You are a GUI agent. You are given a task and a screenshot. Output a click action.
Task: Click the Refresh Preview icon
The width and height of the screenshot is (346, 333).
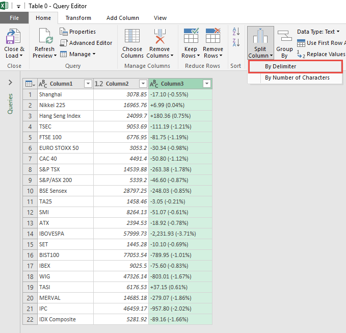click(46, 36)
